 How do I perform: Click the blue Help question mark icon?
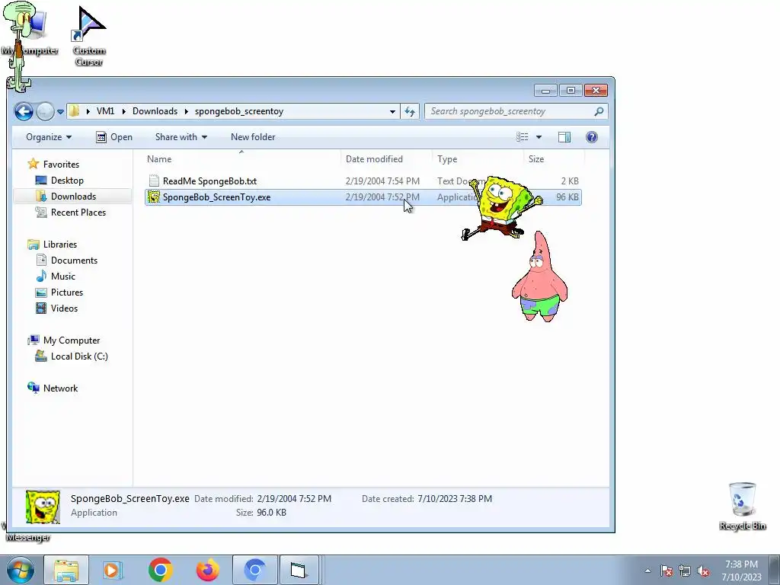point(591,137)
